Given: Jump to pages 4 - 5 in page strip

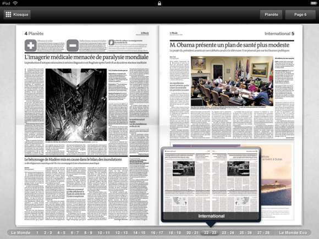Looking at the screenshot, I should tap(61, 233).
